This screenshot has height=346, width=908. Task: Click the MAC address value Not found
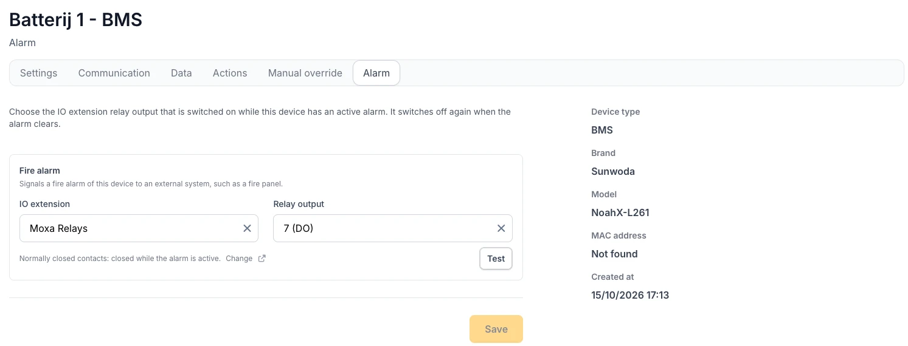(614, 254)
